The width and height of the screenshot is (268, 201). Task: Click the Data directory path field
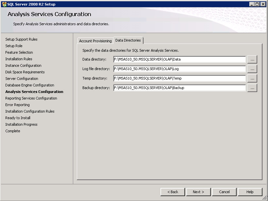pos(180,59)
